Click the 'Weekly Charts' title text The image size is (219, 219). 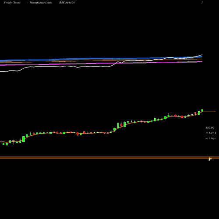[x=12, y=3]
